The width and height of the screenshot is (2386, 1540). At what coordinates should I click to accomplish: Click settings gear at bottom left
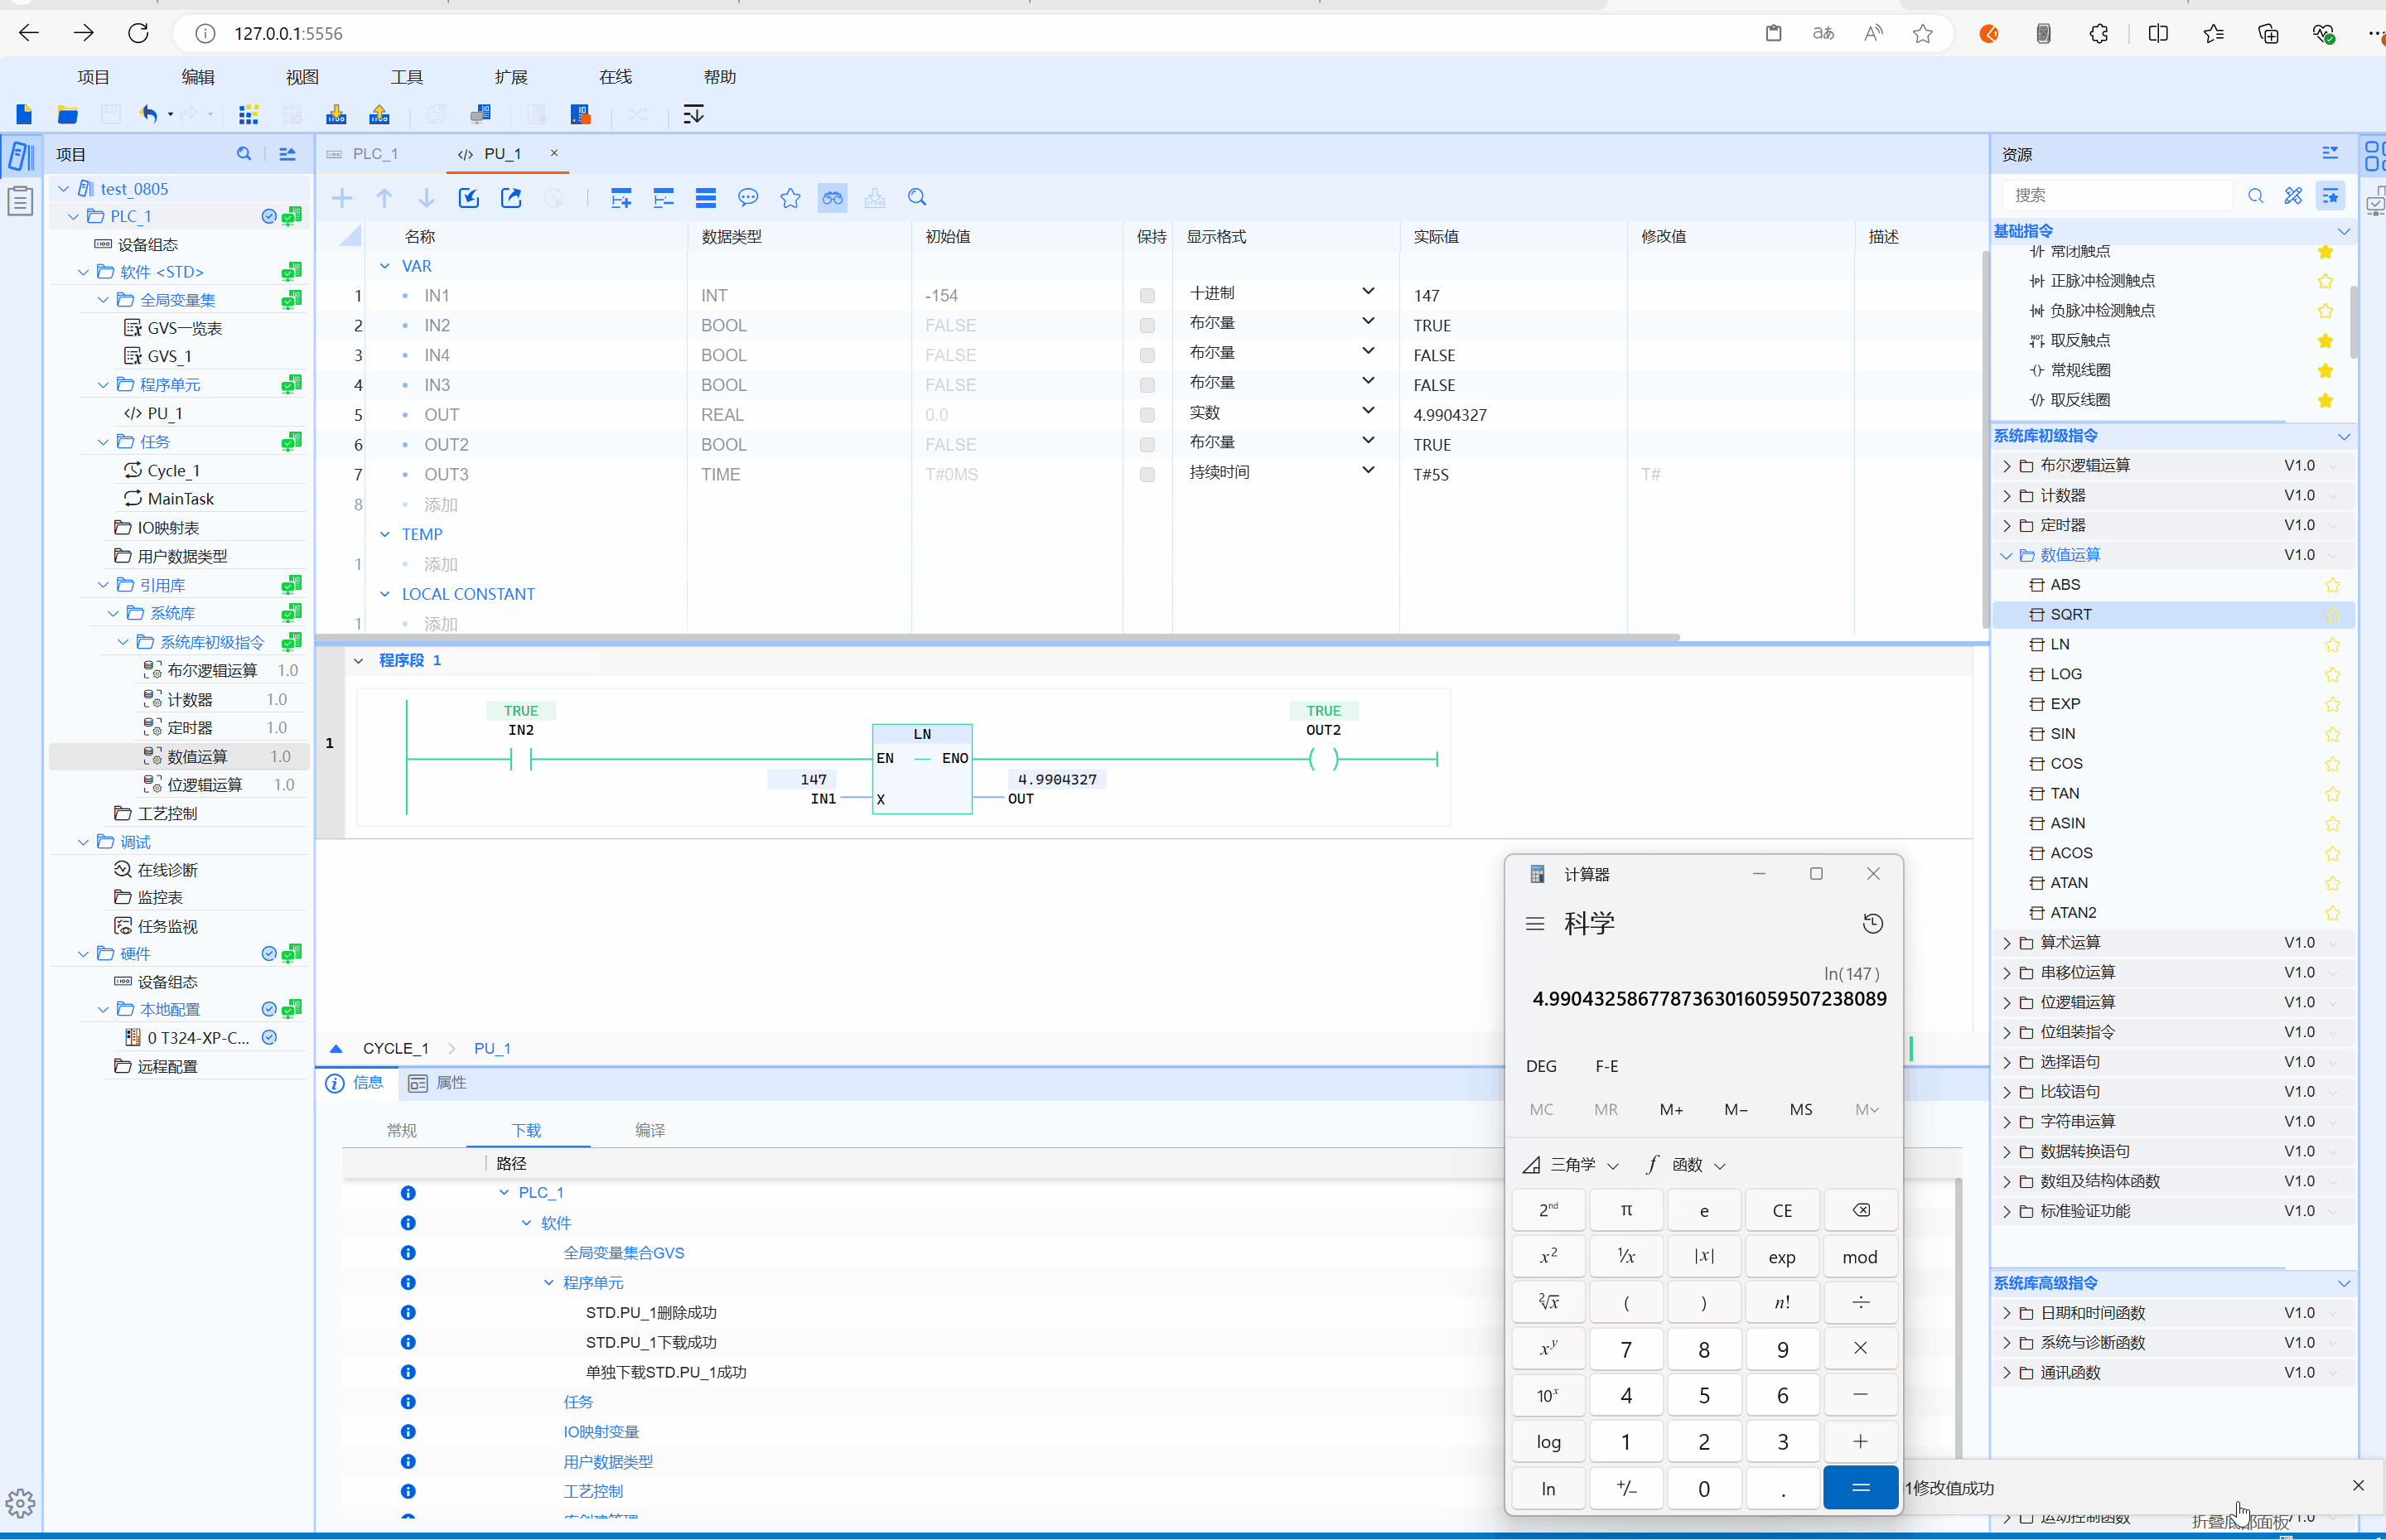20,1503
